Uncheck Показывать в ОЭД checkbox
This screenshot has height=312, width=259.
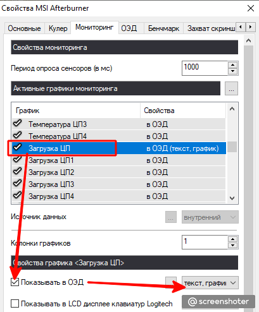point(15,282)
